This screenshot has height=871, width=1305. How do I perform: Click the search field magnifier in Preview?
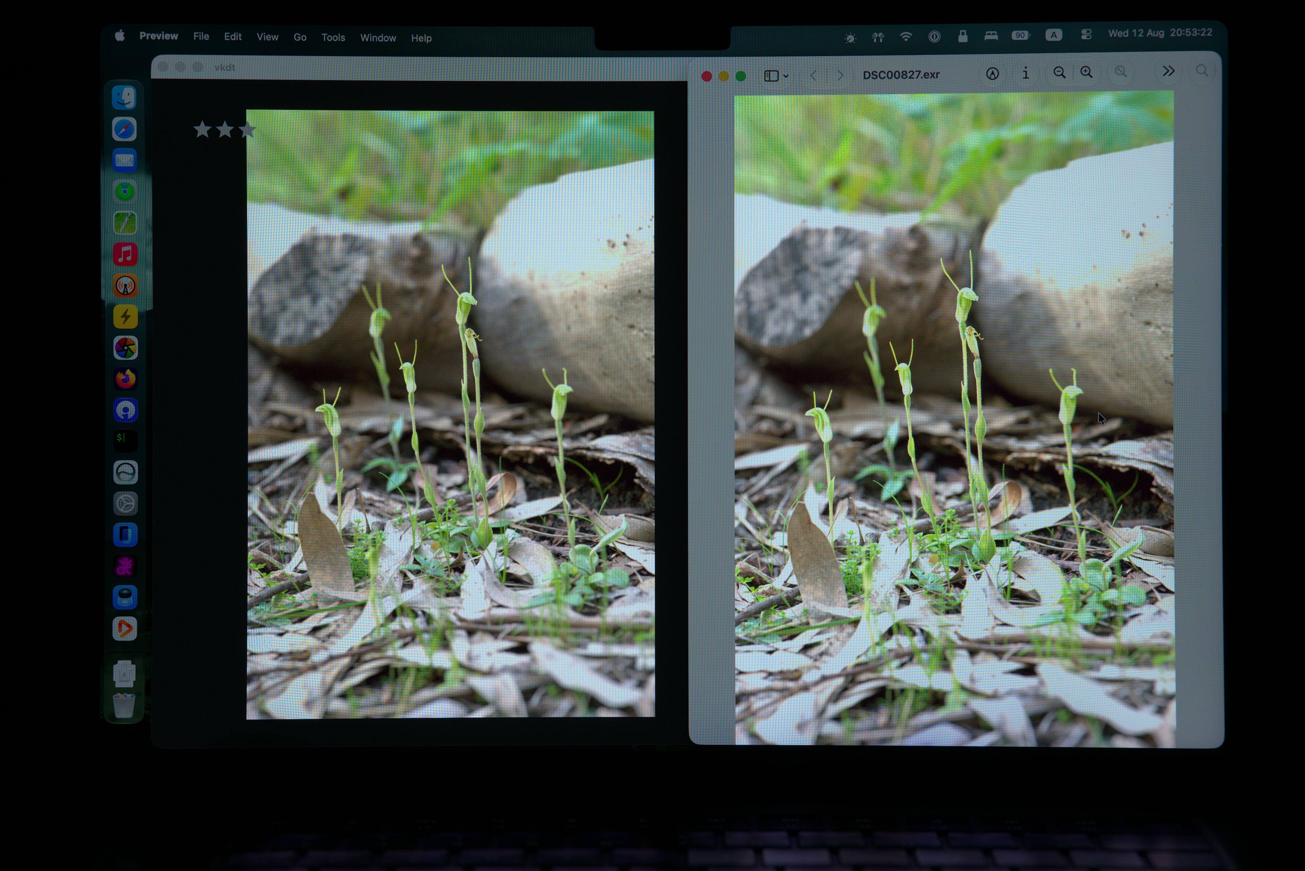(1202, 70)
